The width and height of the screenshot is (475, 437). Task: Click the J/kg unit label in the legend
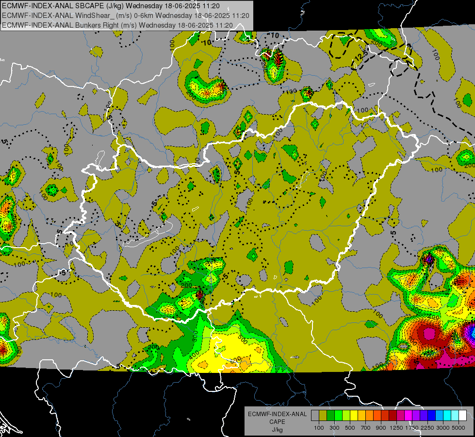pos(277,430)
